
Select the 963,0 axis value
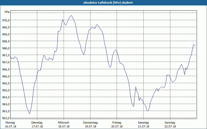pyautogui.click(x=6, y=118)
